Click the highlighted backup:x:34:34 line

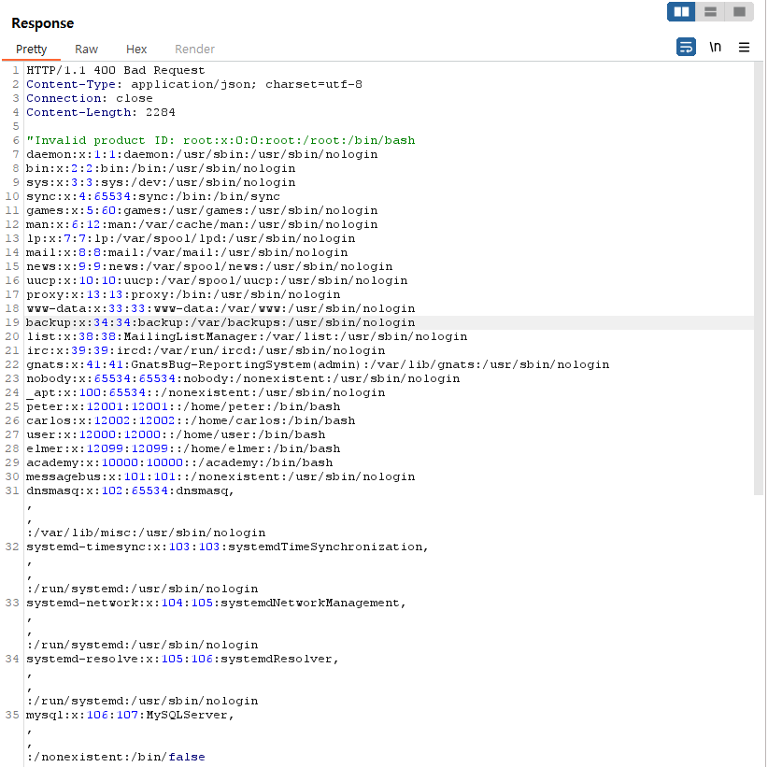[220, 322]
